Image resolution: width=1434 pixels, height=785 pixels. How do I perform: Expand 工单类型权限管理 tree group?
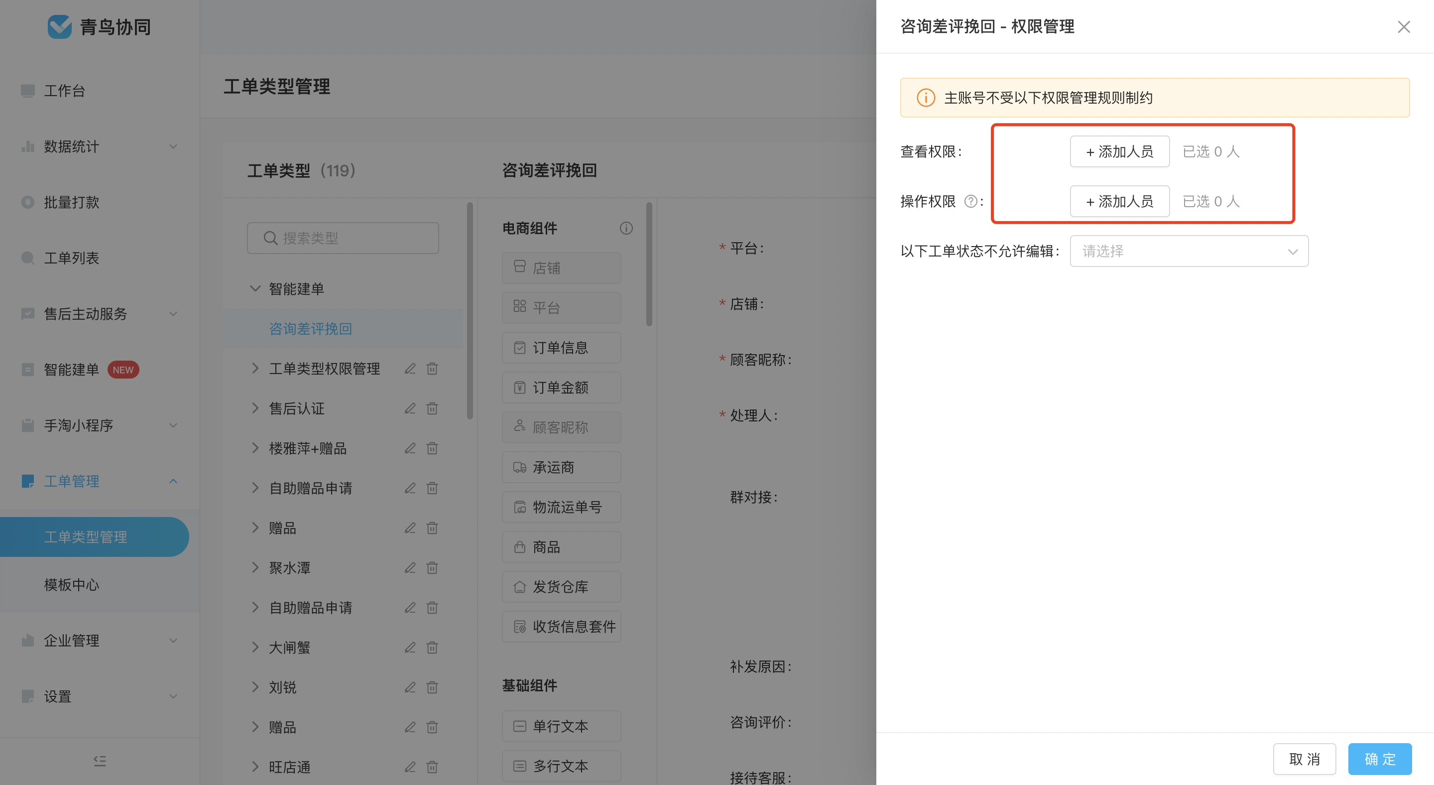coord(255,368)
